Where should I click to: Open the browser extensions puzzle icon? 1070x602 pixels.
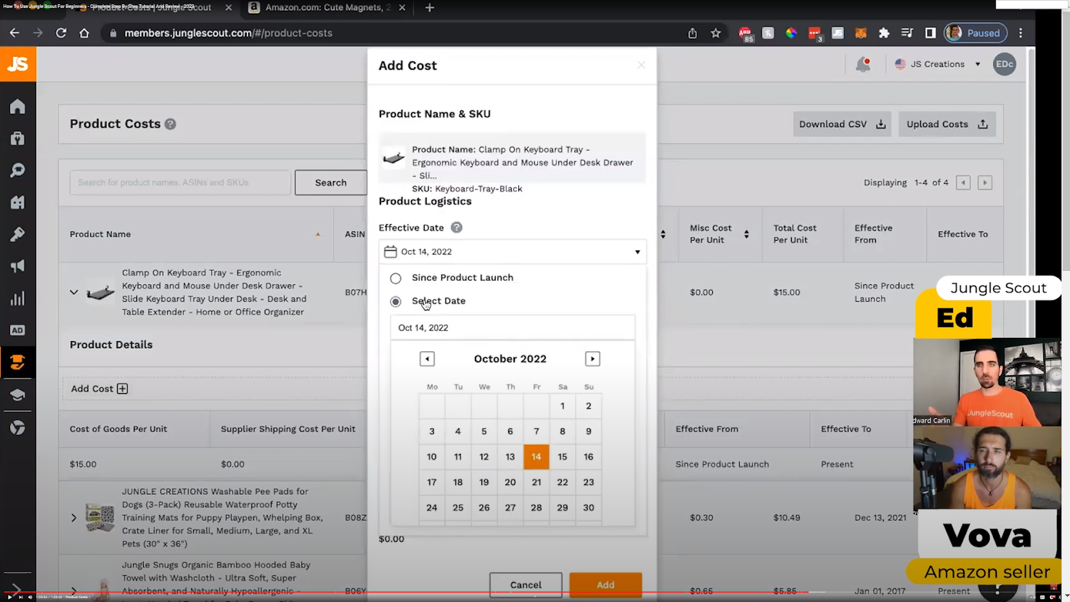coord(884,33)
